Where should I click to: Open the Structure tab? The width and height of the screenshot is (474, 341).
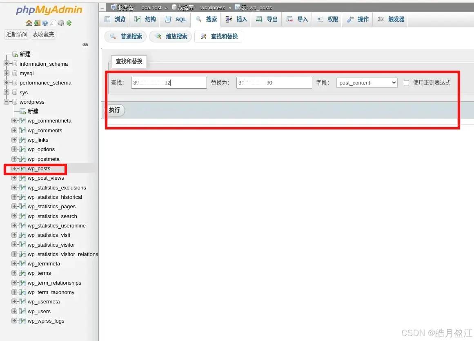click(145, 19)
